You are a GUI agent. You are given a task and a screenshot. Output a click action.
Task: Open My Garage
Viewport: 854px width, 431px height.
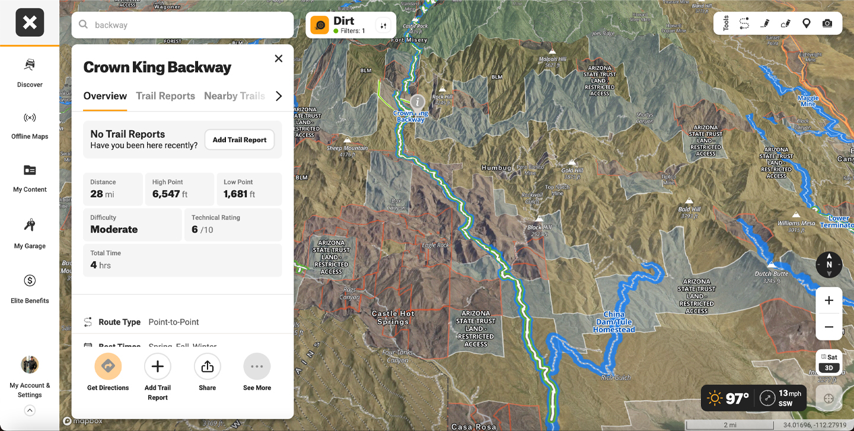30,234
